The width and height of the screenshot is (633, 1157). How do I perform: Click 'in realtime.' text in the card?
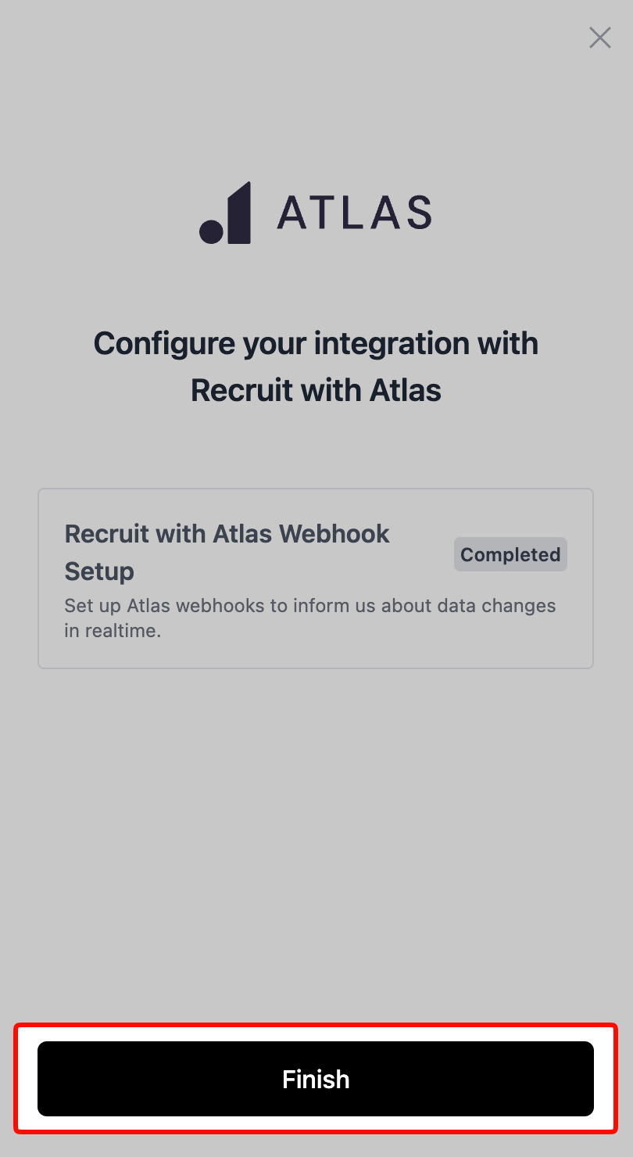pyautogui.click(x=113, y=631)
